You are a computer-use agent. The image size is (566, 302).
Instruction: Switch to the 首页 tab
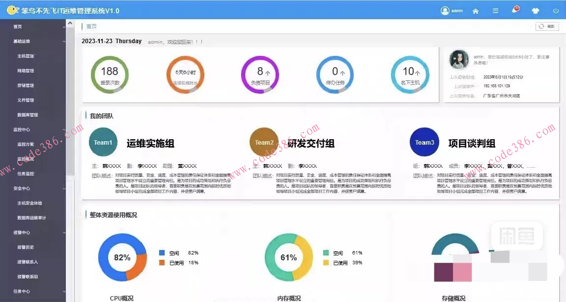click(x=91, y=26)
